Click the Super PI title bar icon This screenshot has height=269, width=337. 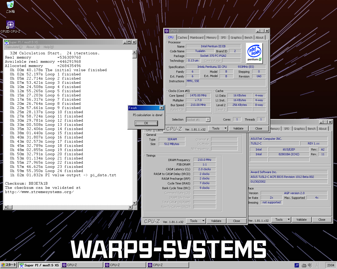(x=6, y=42)
